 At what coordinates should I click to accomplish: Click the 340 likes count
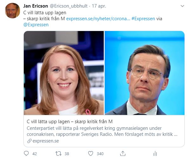100,154
